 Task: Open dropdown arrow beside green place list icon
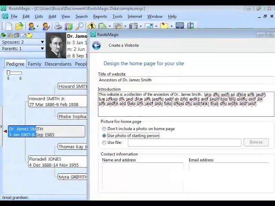coord(110,26)
